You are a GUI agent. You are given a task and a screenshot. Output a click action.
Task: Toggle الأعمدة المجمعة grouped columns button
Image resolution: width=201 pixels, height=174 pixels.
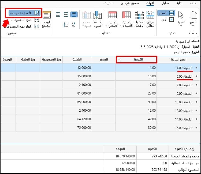coord(24,13)
